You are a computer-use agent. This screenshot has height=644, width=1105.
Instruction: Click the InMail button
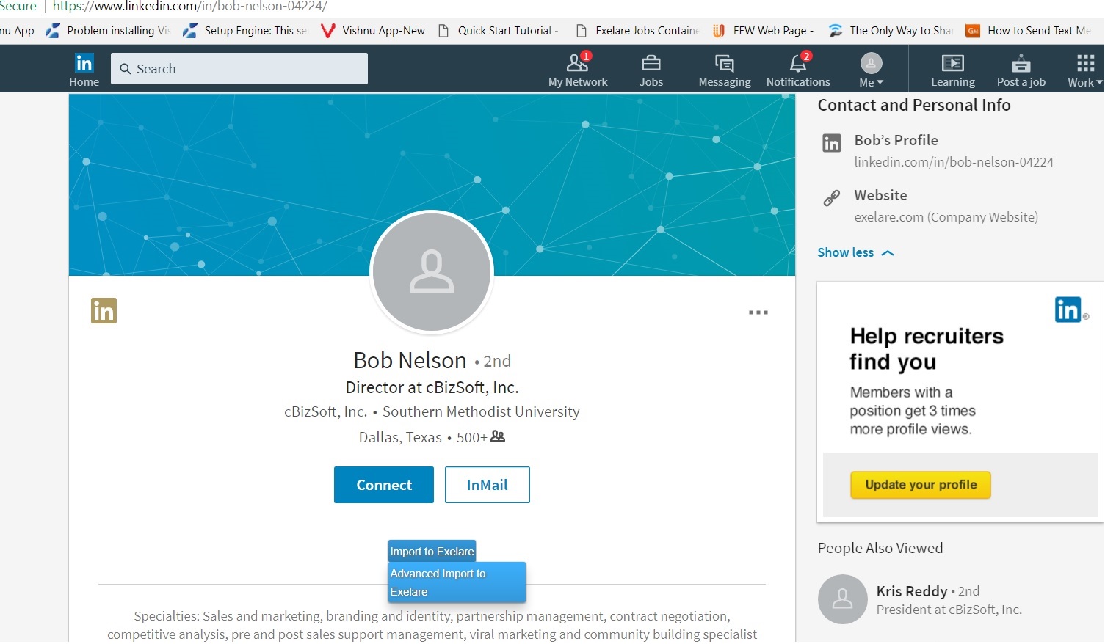tap(488, 485)
